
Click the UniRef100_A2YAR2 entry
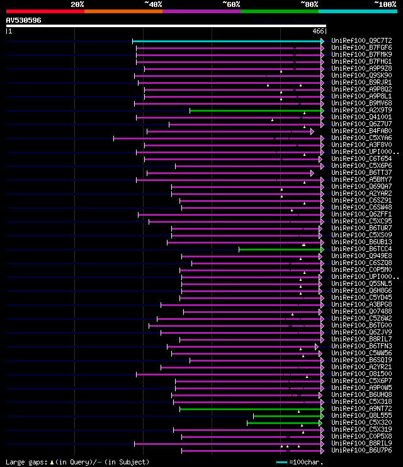[x=361, y=193]
